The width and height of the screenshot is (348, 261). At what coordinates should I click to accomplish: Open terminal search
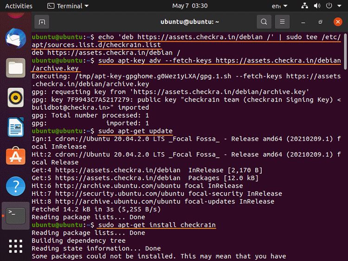(264, 22)
